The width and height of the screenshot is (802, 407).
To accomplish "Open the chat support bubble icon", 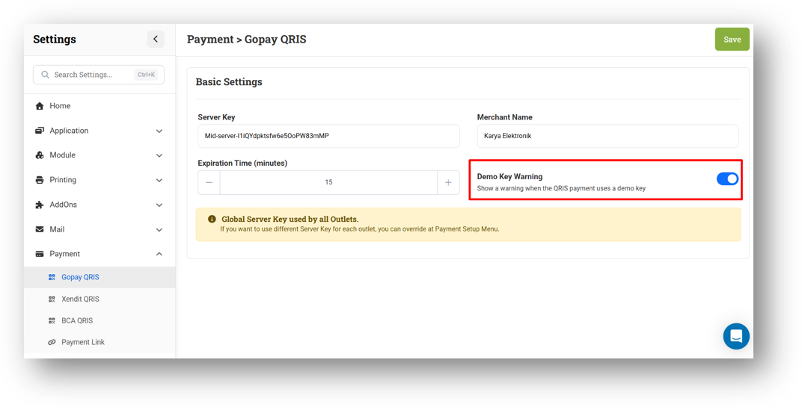I will click(x=736, y=336).
